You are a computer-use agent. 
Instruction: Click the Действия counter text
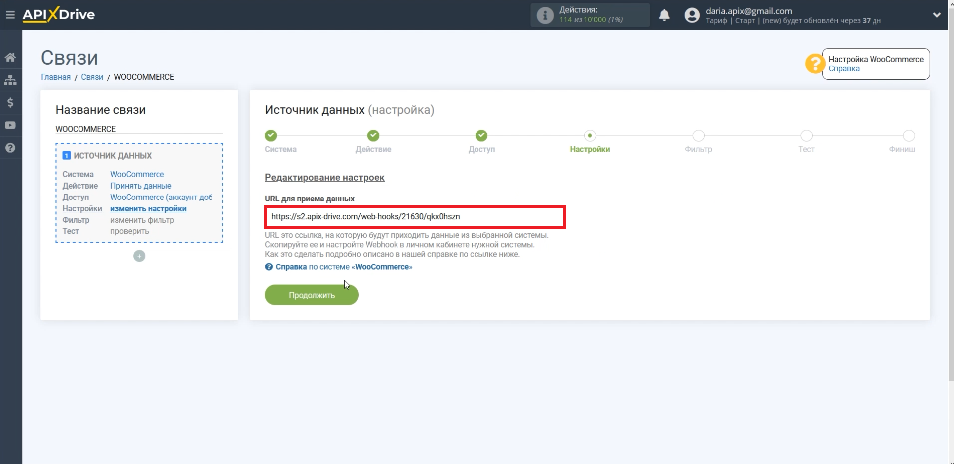[x=591, y=15]
